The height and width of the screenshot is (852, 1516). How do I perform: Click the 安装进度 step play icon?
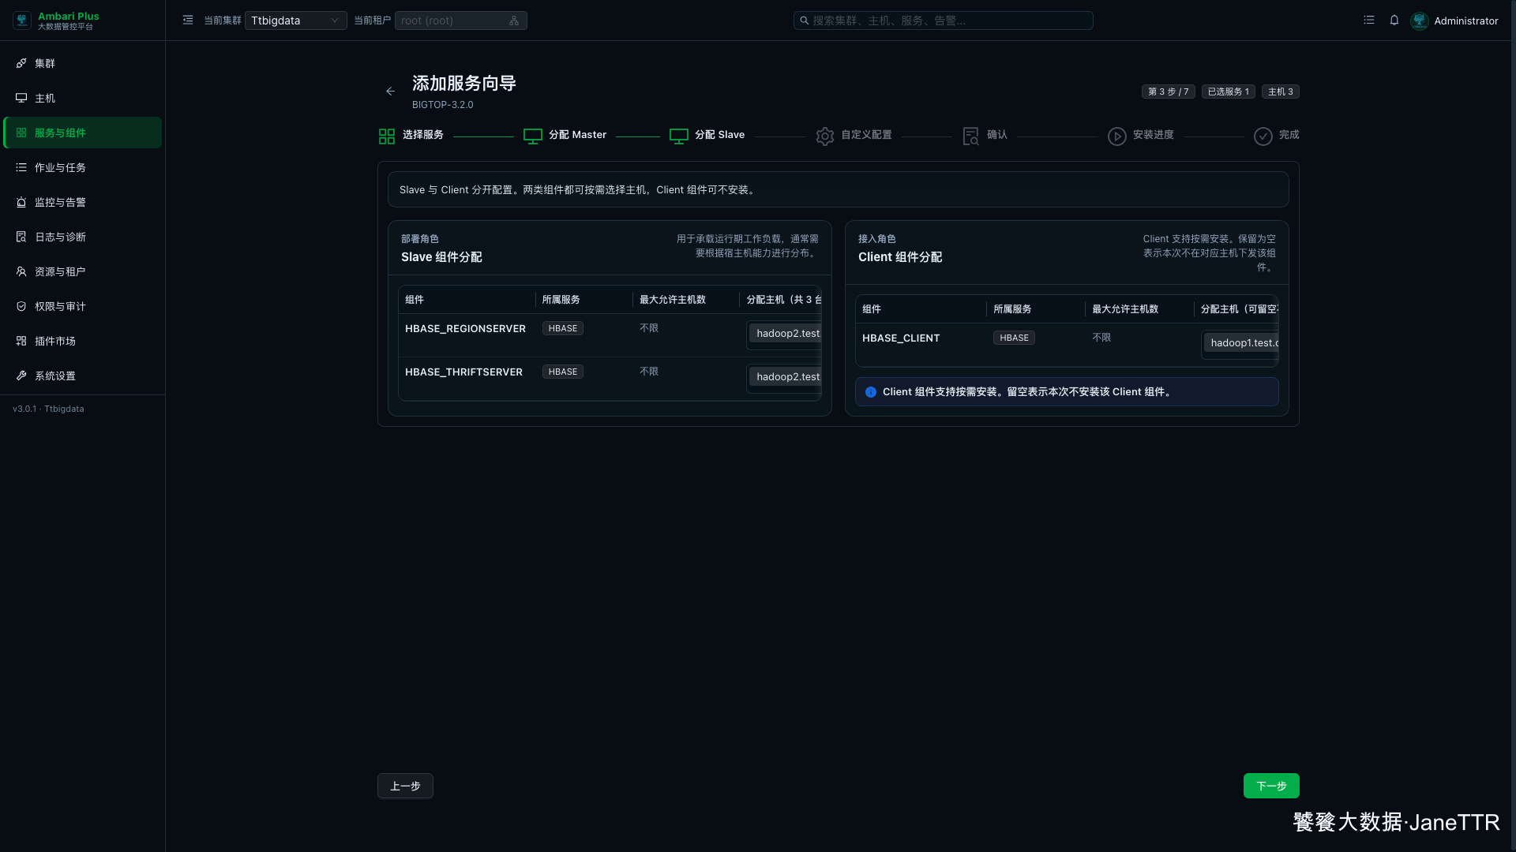pyautogui.click(x=1117, y=136)
